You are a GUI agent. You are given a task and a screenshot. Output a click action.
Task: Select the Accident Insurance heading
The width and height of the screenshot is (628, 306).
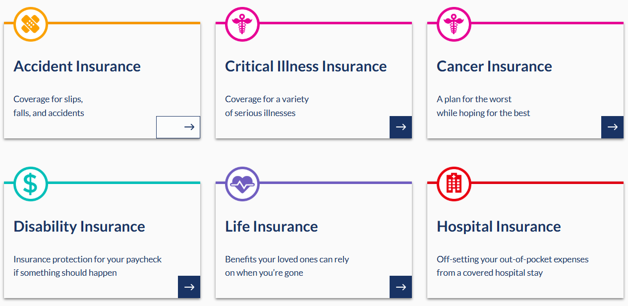[77, 66]
